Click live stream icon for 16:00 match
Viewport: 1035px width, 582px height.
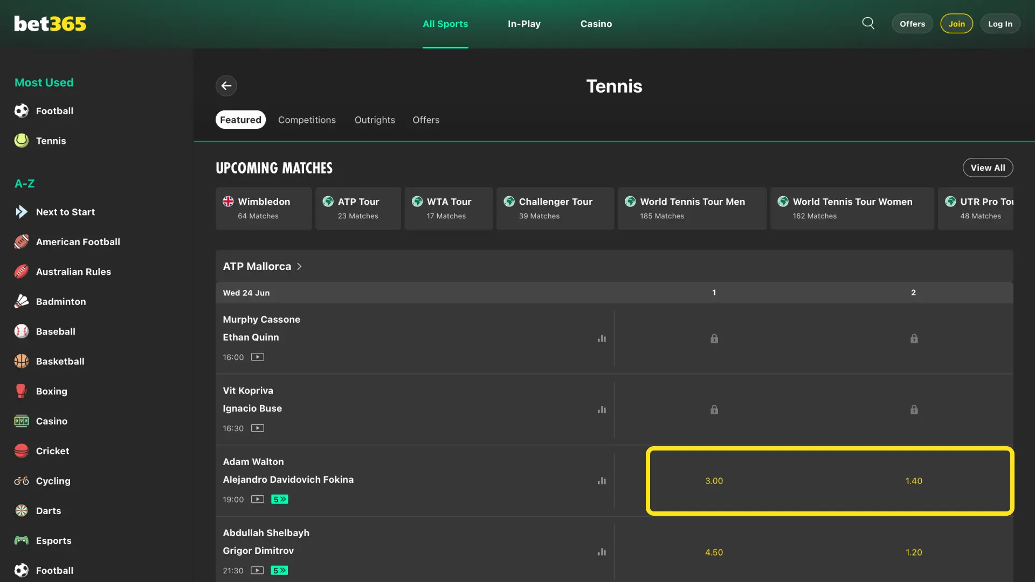258,357
